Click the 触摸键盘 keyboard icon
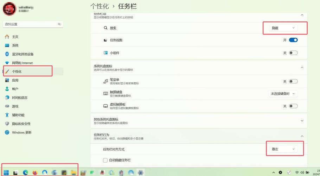 click(x=105, y=94)
